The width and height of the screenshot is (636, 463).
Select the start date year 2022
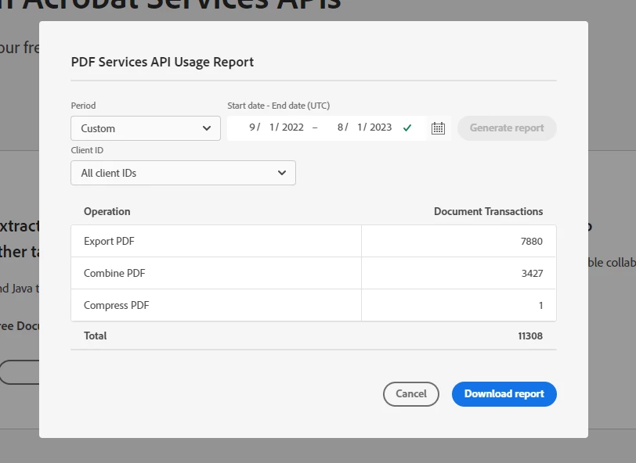coord(293,127)
